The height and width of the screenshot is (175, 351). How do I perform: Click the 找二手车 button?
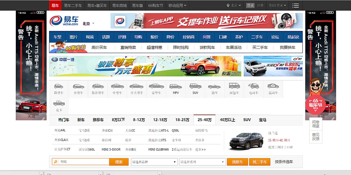[x=260, y=162]
